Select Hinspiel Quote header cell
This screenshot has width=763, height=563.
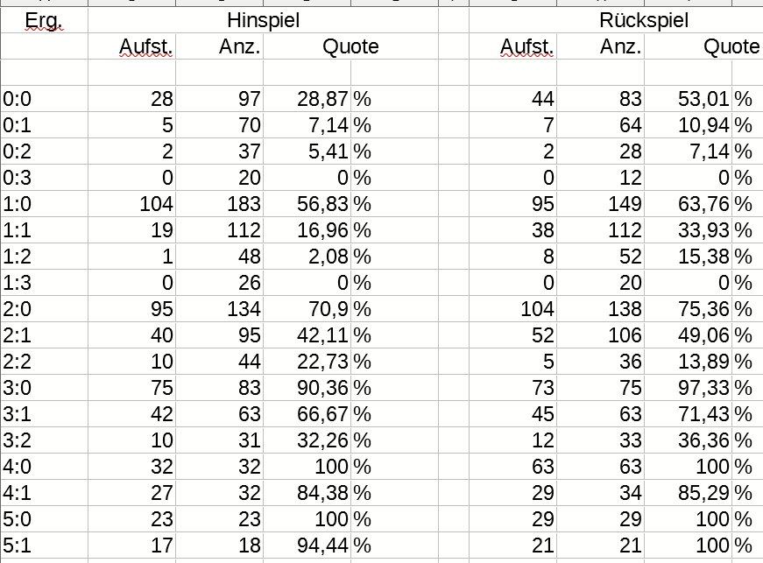[x=351, y=46]
